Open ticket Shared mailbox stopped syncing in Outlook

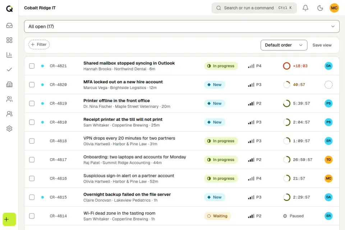tap(129, 63)
